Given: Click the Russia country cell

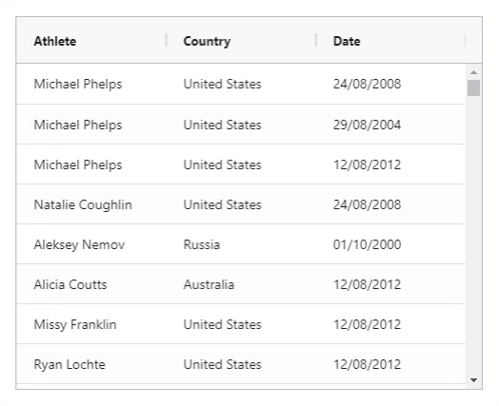Looking at the screenshot, I should point(241,244).
